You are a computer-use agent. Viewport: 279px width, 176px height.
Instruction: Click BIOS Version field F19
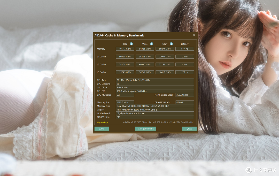tap(155, 117)
